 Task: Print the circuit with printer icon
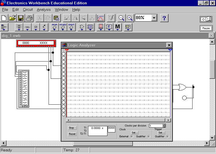[x=29, y=18]
